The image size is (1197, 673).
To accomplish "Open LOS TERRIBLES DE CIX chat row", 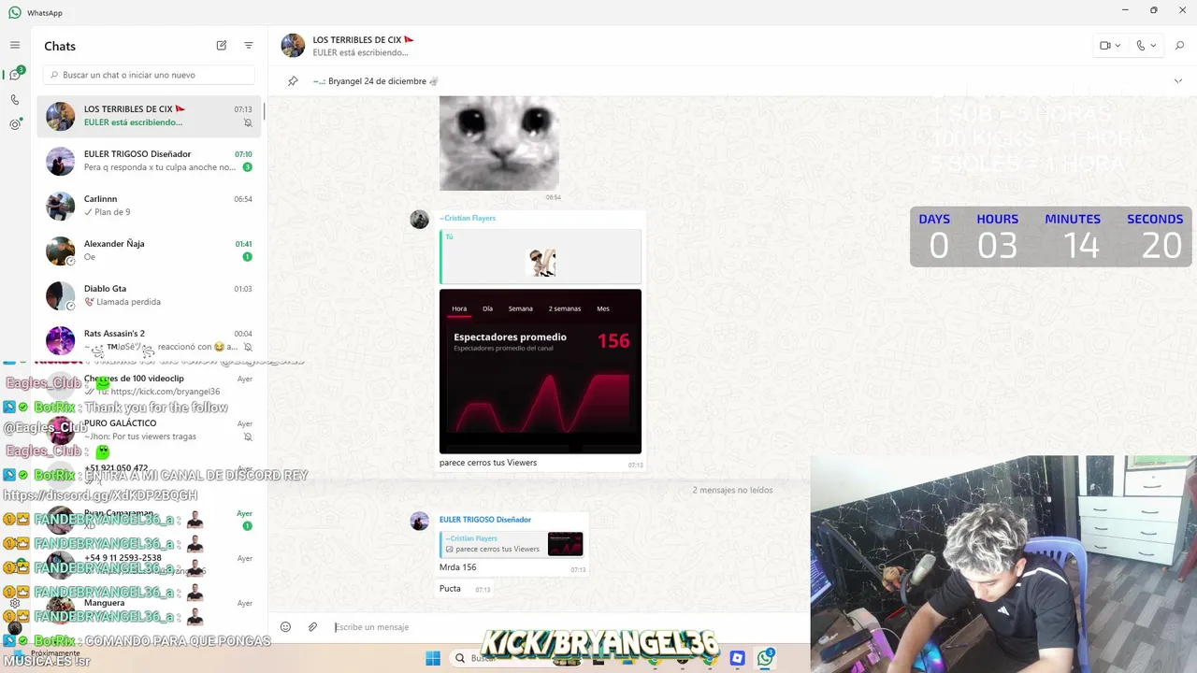I will (150, 116).
